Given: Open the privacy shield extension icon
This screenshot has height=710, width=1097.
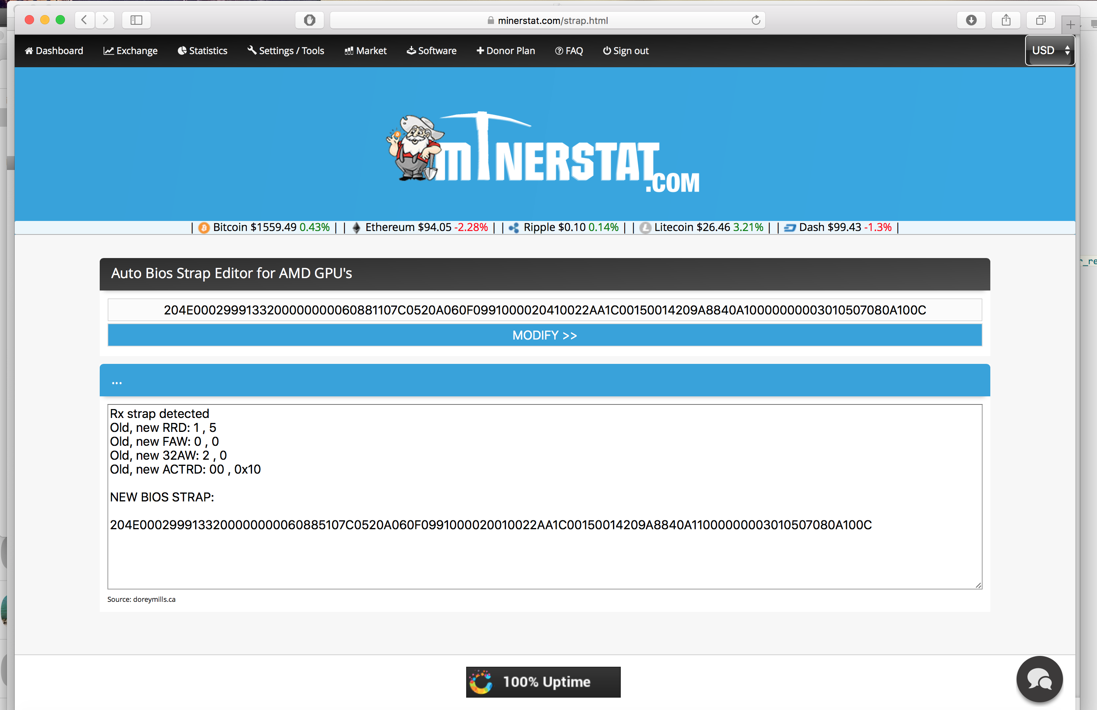Looking at the screenshot, I should pos(309,20).
